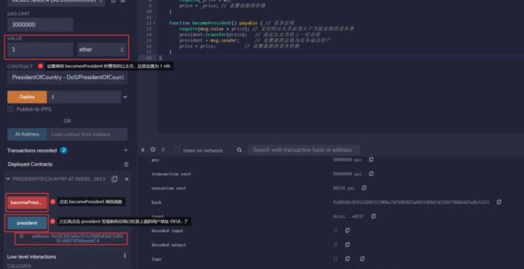Click the decoded output label
The height and width of the screenshot is (269, 524).
tap(169, 245)
